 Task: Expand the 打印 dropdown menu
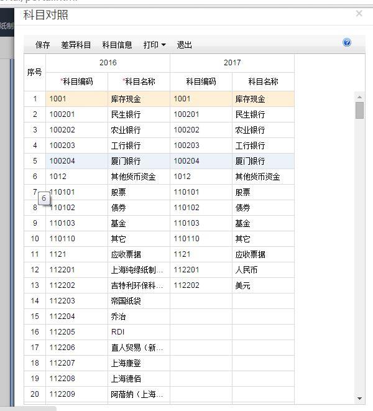(x=155, y=45)
